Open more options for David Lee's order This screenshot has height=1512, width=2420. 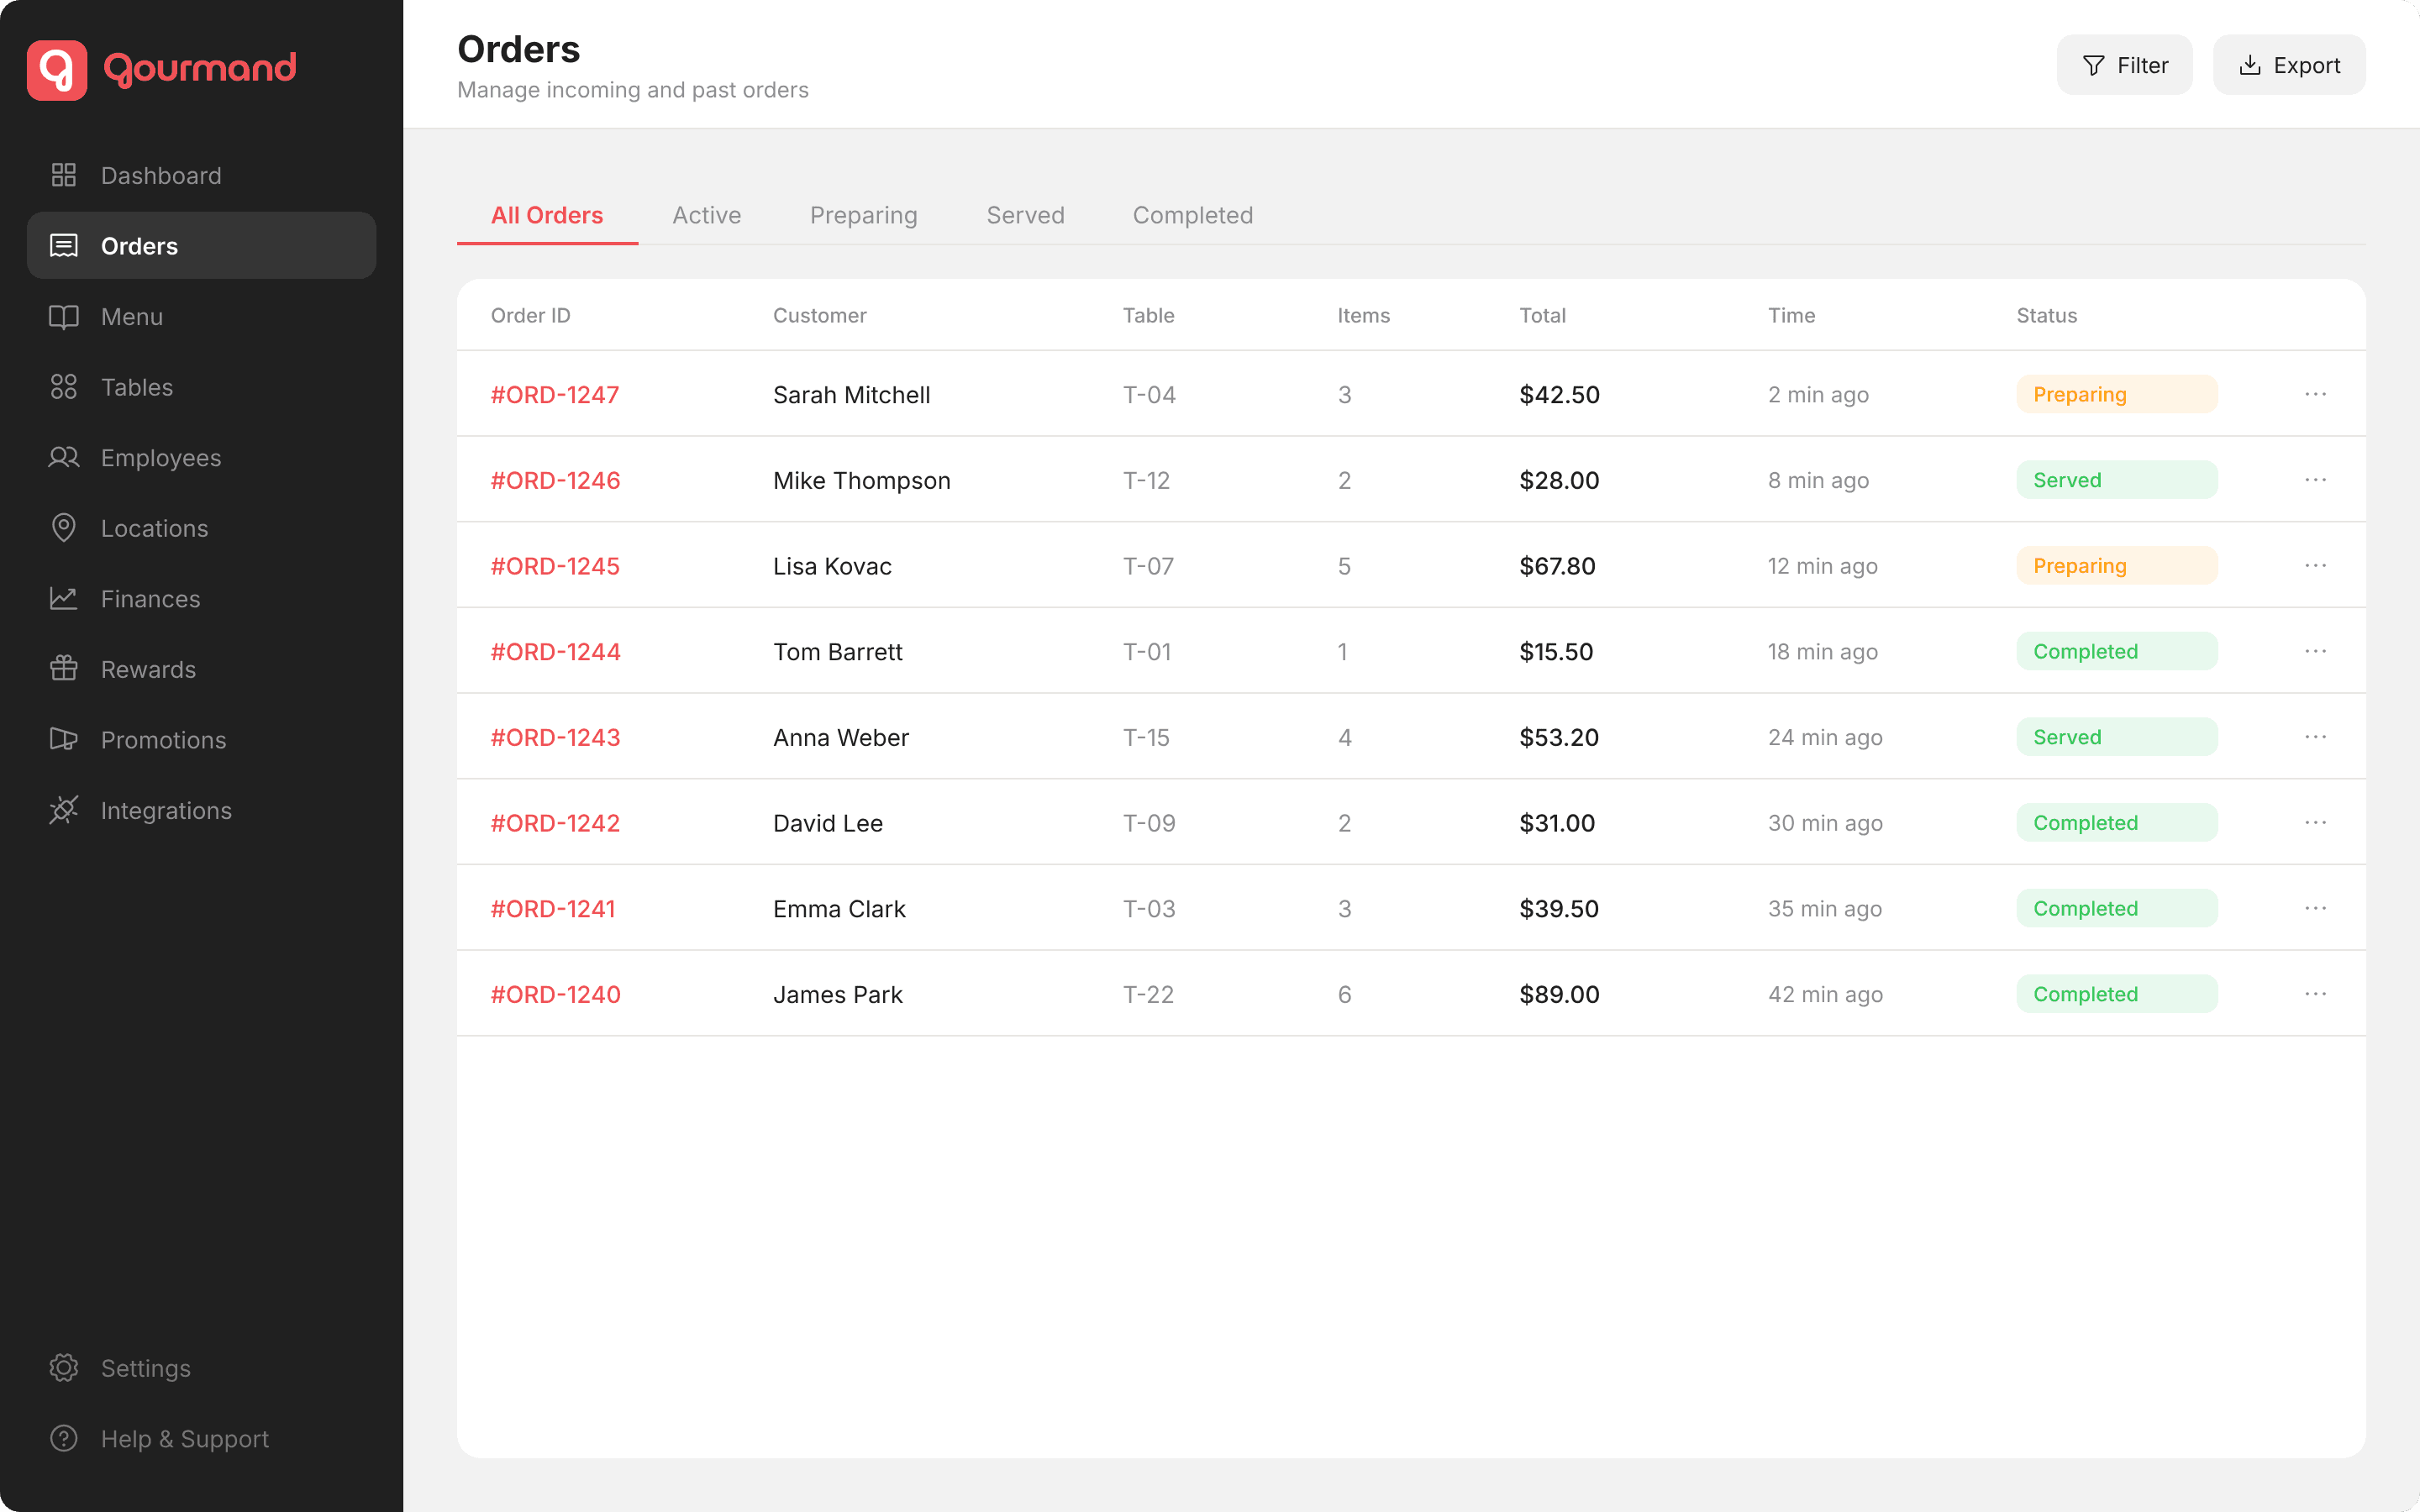click(2316, 822)
